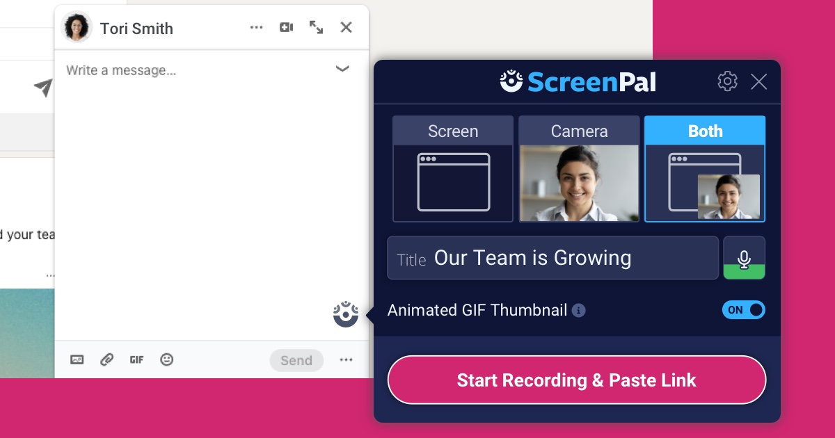Open the GIF picker
Screen dimensions: 835x438
click(x=136, y=359)
